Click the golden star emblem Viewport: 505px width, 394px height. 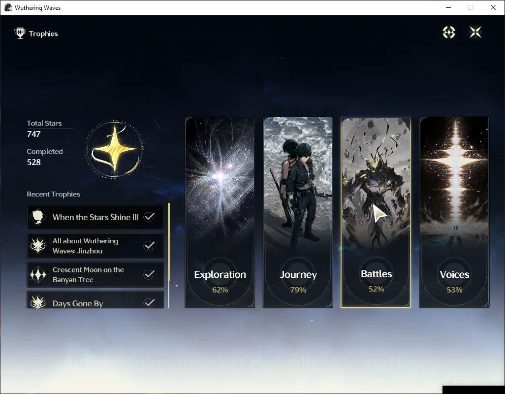point(114,149)
